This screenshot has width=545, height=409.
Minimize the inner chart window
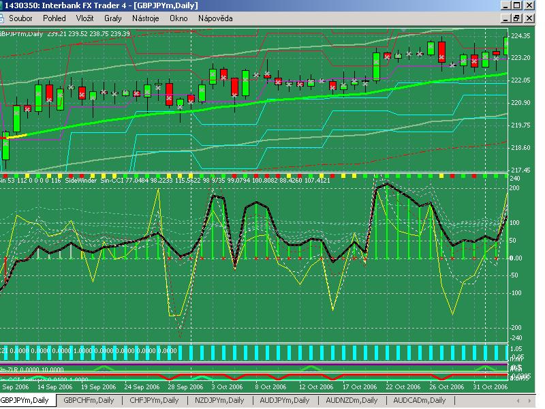click(x=505, y=18)
